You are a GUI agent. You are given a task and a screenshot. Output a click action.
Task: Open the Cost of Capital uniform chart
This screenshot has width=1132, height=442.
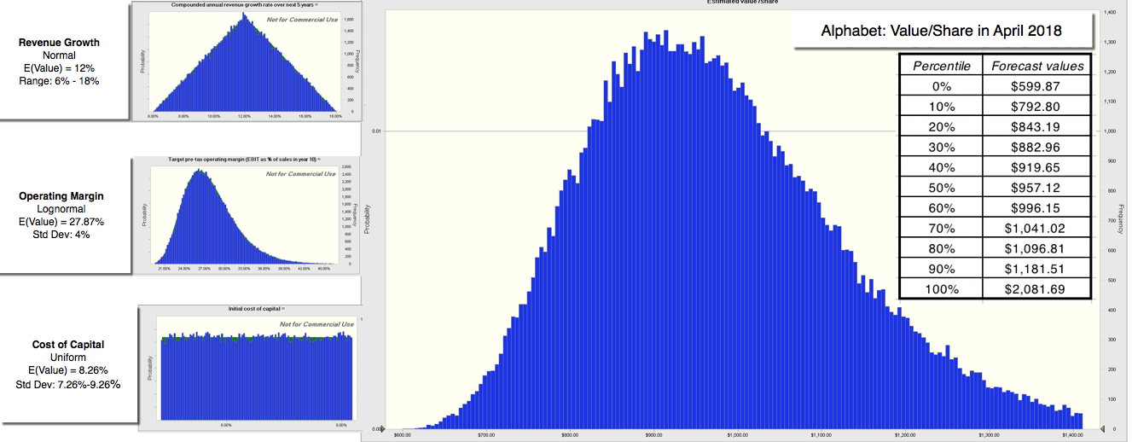click(248, 367)
